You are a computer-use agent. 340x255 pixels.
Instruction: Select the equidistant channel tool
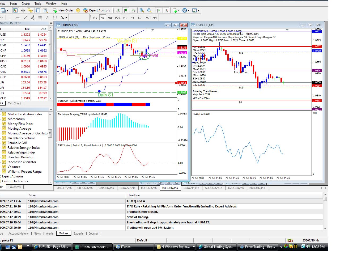click(x=33, y=18)
